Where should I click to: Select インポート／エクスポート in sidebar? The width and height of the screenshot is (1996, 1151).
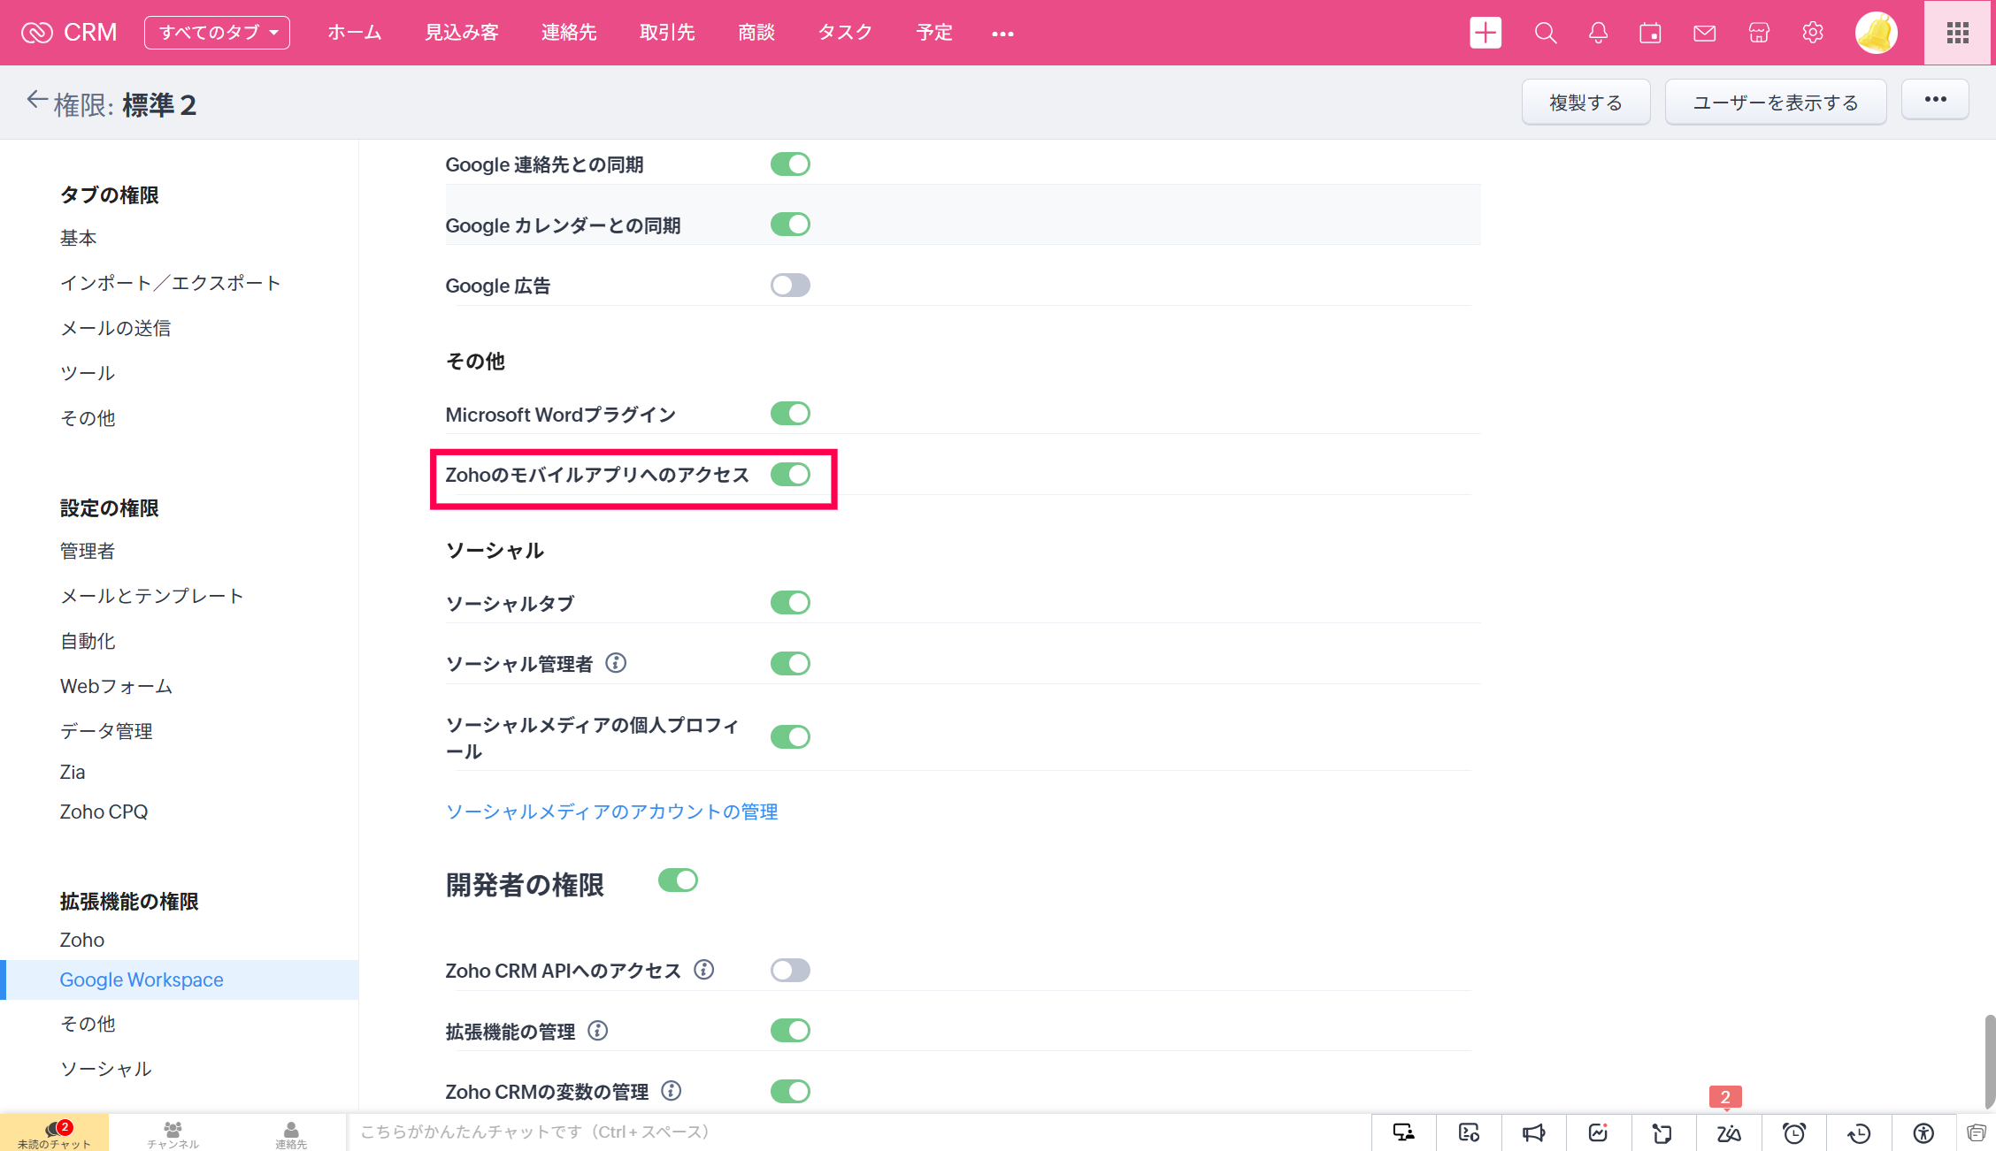pos(170,283)
